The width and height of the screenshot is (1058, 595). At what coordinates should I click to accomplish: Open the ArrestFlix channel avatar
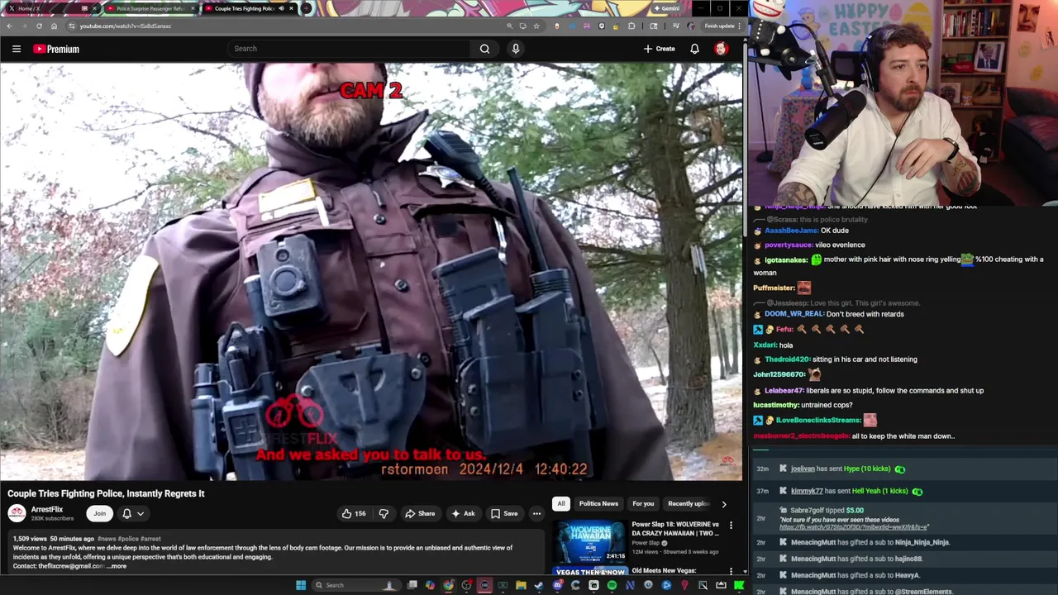point(17,513)
